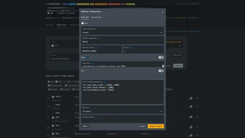The width and height of the screenshot is (245, 138).
Task: Select the Flight Sheet tab in background
Action: coord(61,25)
